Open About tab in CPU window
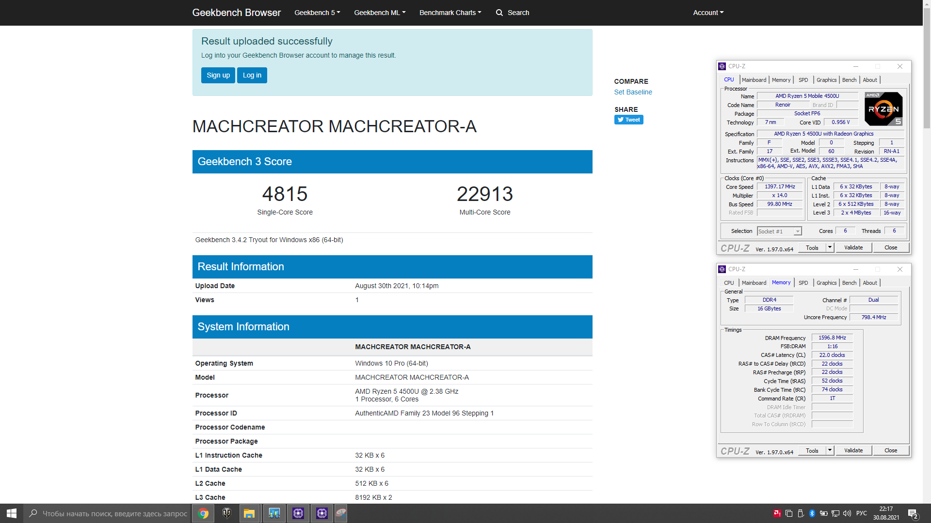Viewport: 931px width, 523px height. (x=870, y=80)
